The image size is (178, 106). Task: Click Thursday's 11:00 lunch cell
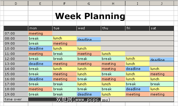(x=113, y=54)
